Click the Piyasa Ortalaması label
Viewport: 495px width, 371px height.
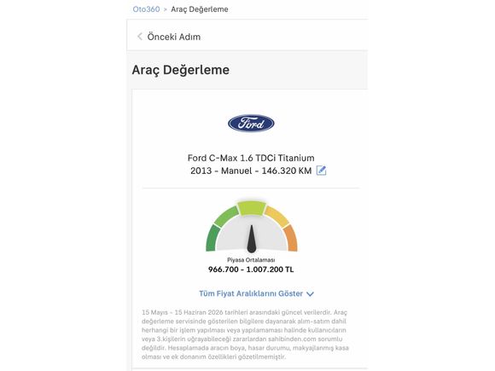click(x=251, y=260)
